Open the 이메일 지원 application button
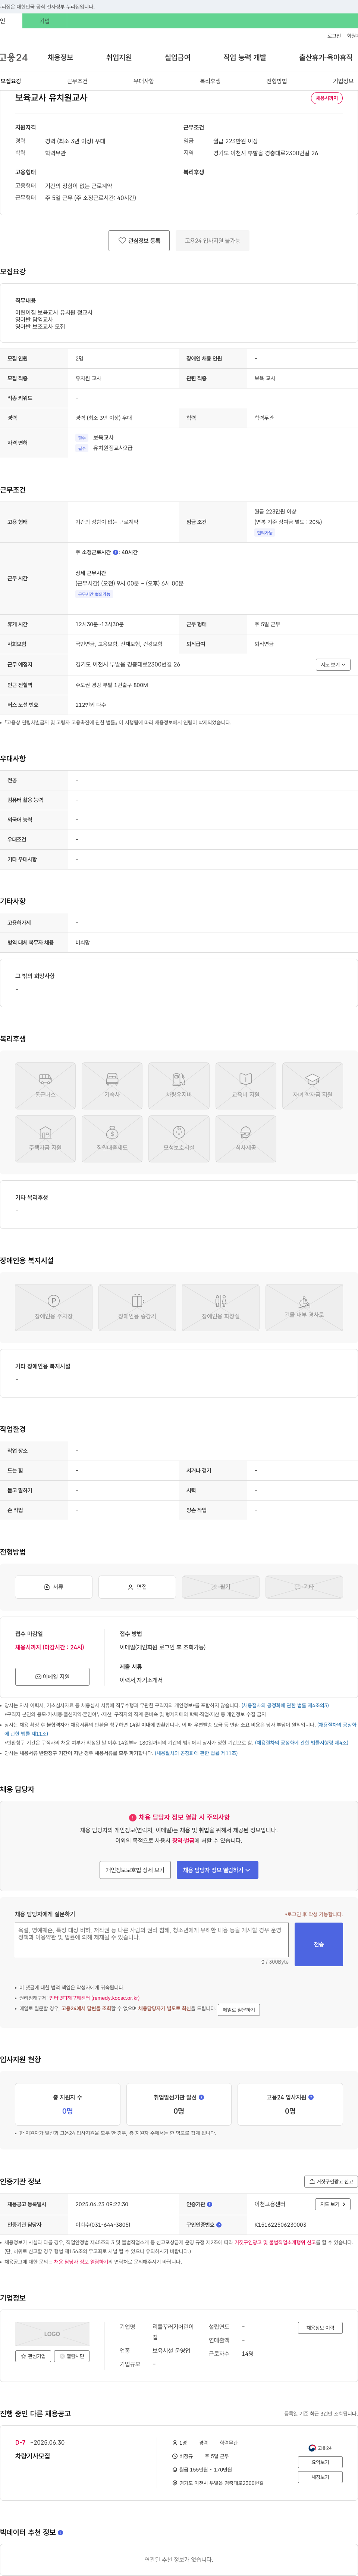 52,1677
